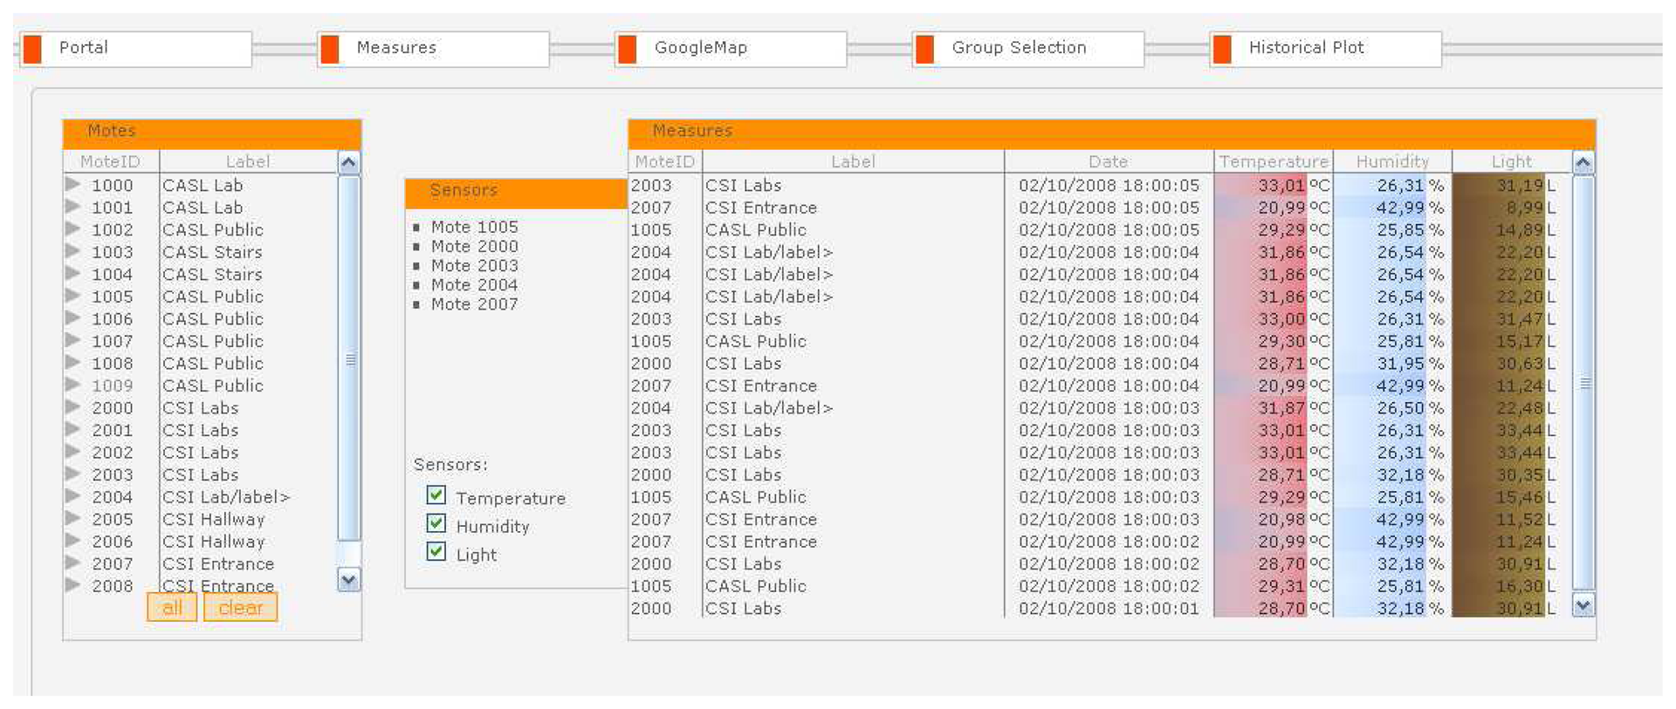
Task: Sort Measures by Temperature column header
Action: pyautogui.click(x=1274, y=161)
